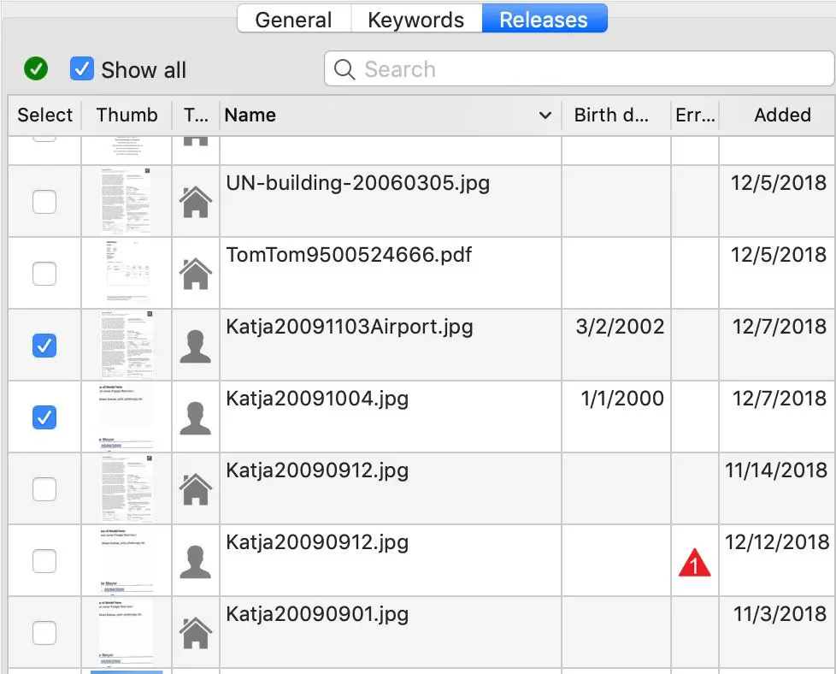
Task: Check the box for Katja20090912.jpg added 11/14/2018
Action: pyautogui.click(x=44, y=489)
